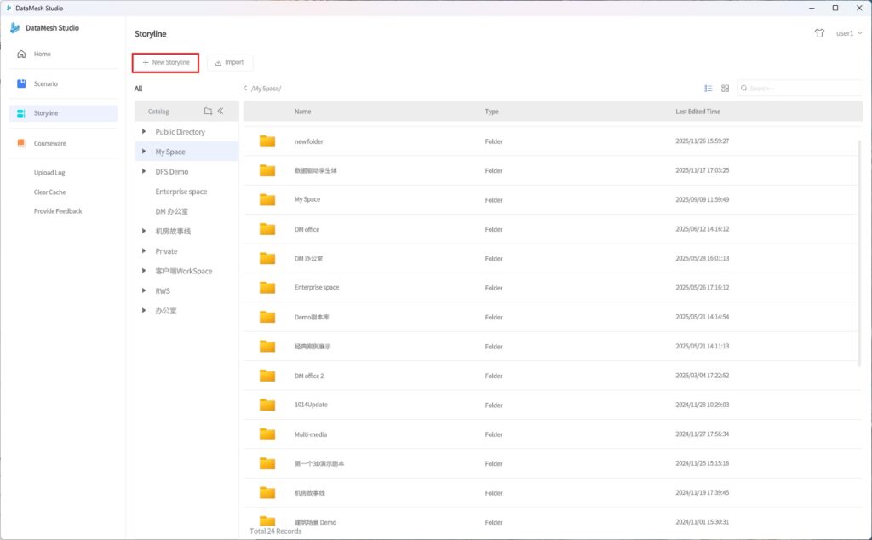Open the theme shirt icon
This screenshot has width=872, height=540.
pos(819,33)
